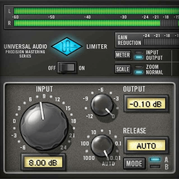Select mode A indicator LED

coord(155,159)
